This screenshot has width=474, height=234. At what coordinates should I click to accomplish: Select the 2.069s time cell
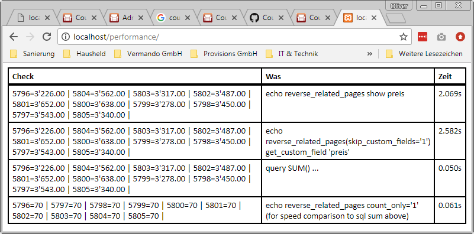coord(450,103)
